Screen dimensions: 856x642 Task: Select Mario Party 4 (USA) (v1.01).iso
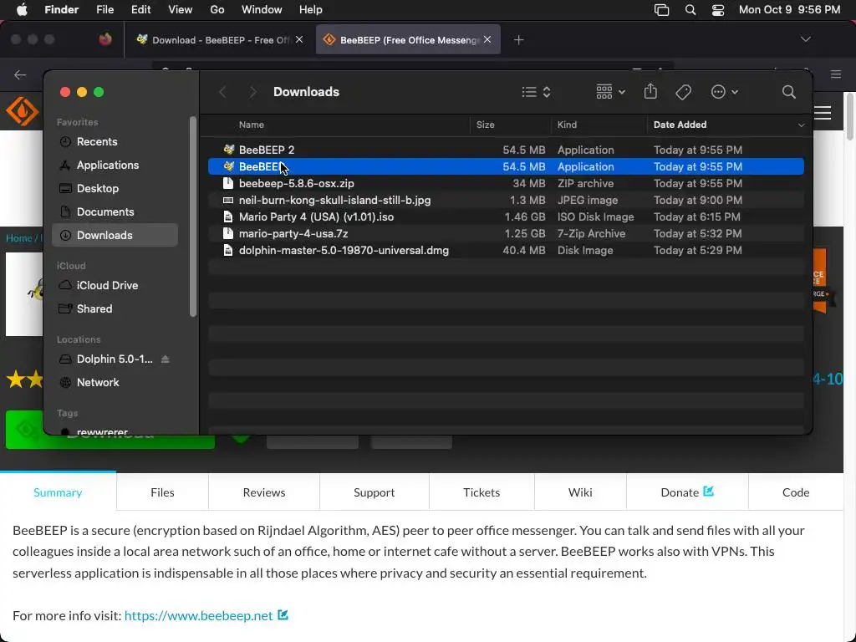(506, 217)
